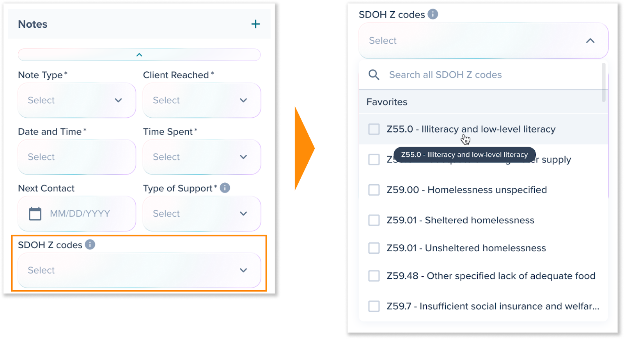The height and width of the screenshot is (339, 624).
Task: Select the Z59.01 Unsheltered homelessness option
Action: (x=483, y=248)
